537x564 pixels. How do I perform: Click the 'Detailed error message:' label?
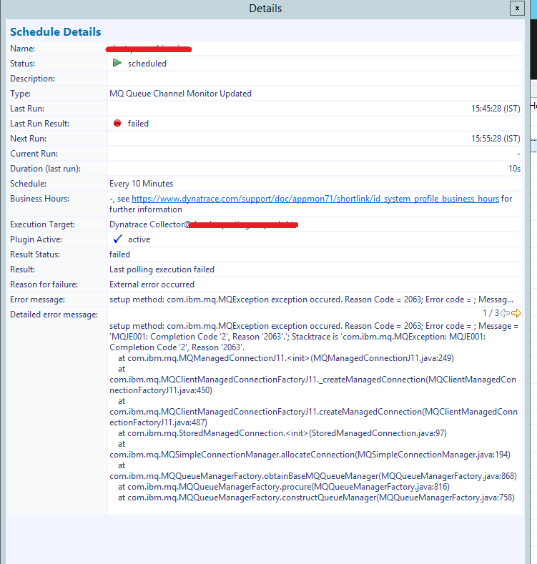point(54,315)
